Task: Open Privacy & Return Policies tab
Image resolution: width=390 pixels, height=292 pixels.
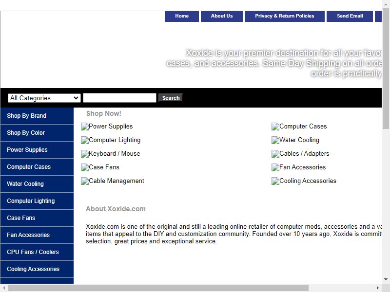Action: [x=285, y=16]
